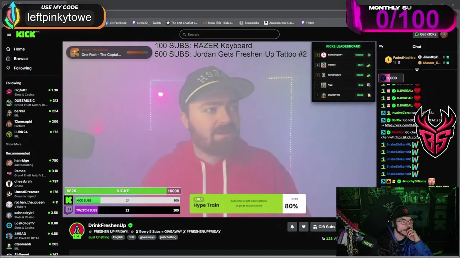Image resolution: width=460 pixels, height=258 pixels.
Task: Click the DrinkFreshenUp live avatar
Action: pyautogui.click(x=77, y=230)
